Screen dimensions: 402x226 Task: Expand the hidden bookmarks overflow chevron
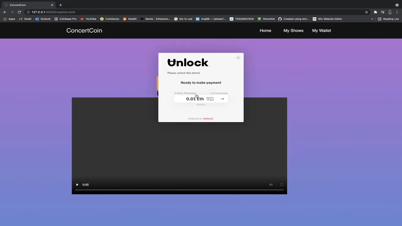[x=372, y=19]
